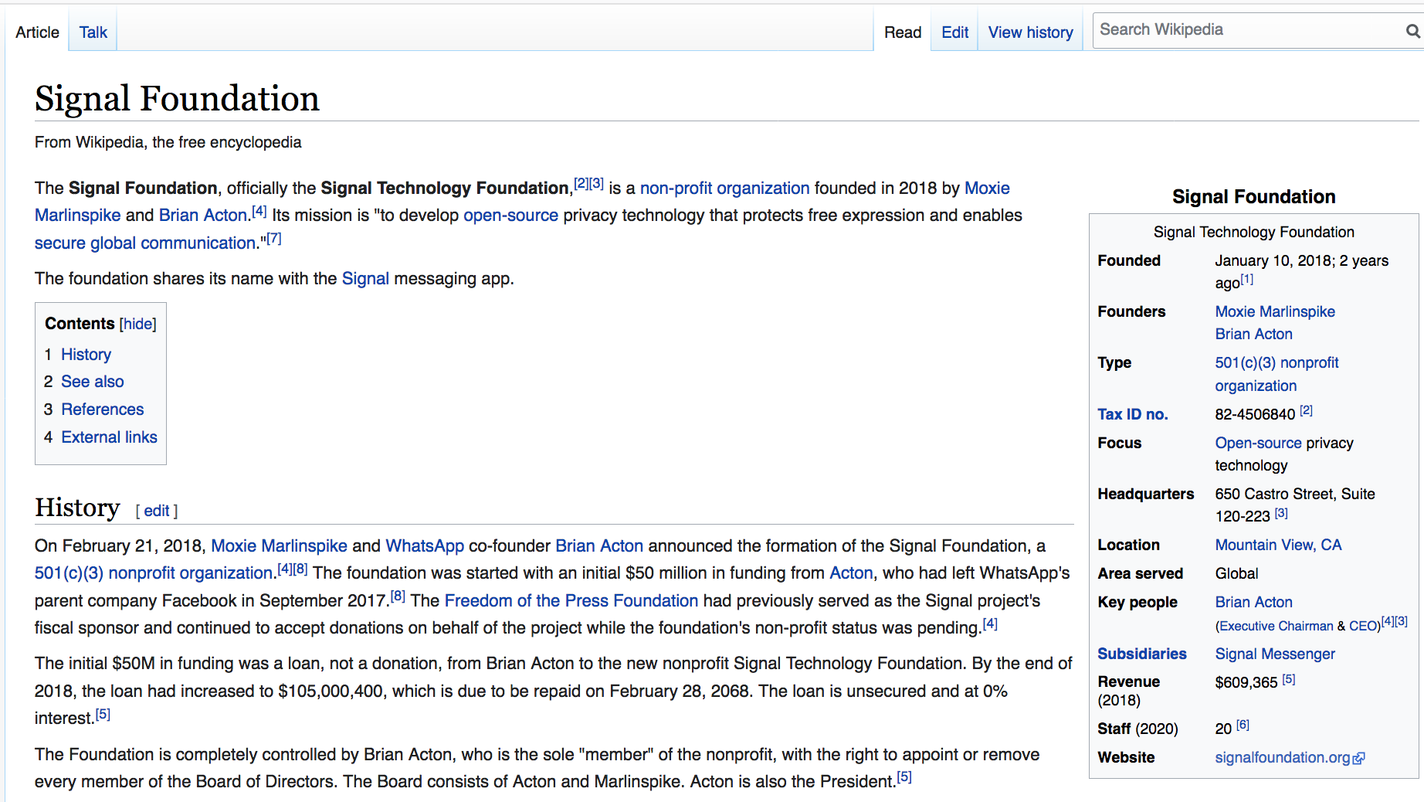Jump to References in Contents

click(102, 409)
